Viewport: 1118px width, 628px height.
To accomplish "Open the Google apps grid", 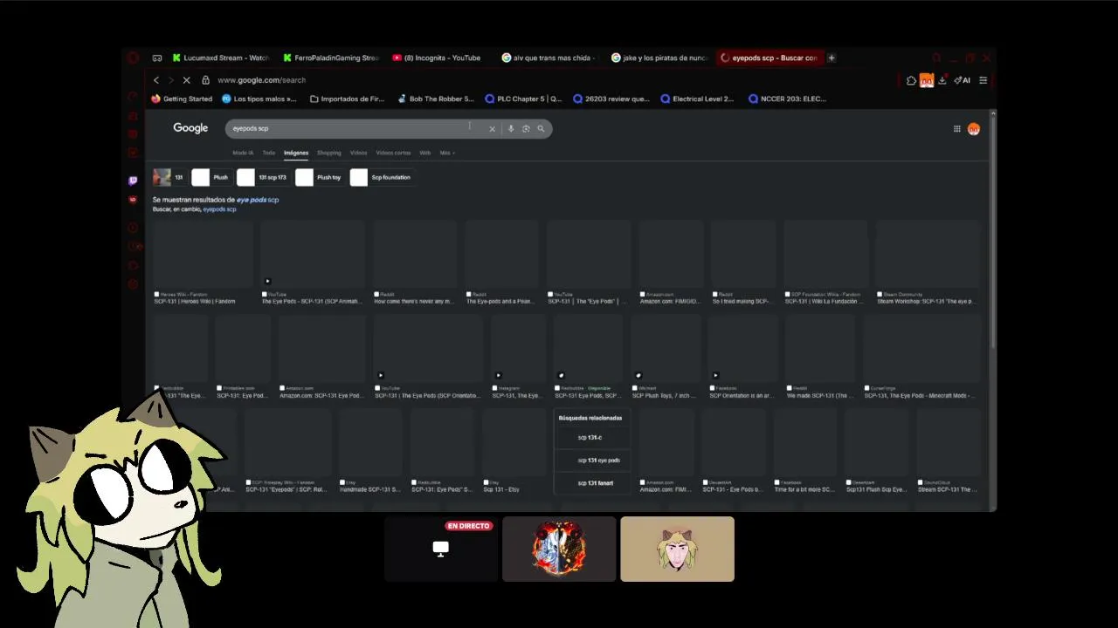I will (957, 129).
